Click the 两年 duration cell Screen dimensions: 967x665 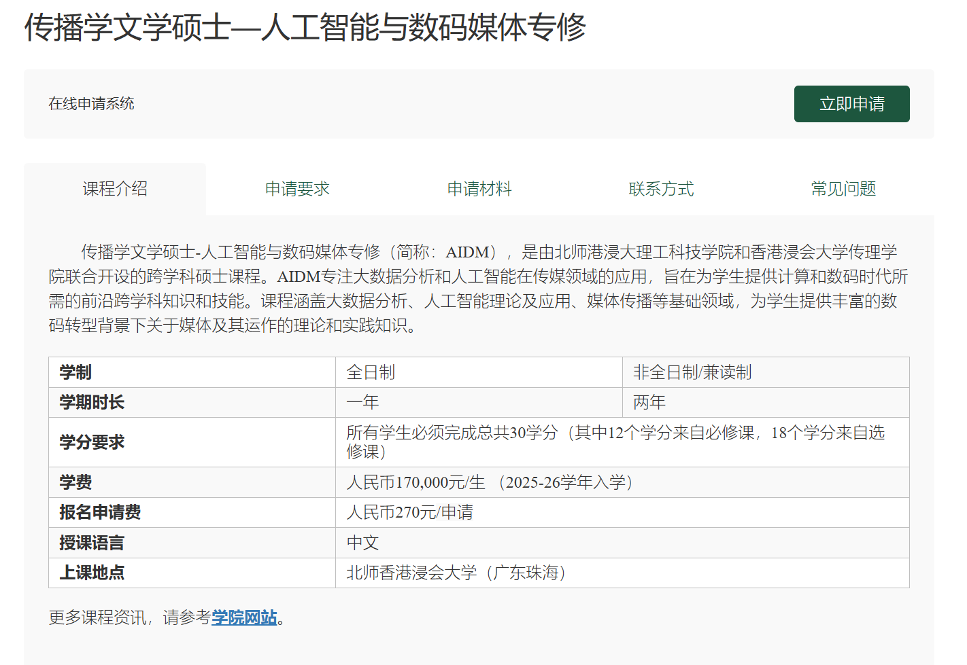pos(766,402)
